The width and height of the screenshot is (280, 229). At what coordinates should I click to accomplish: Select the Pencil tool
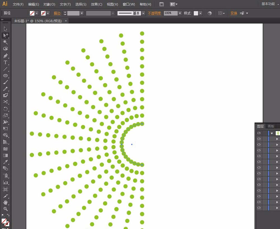tap(5, 88)
